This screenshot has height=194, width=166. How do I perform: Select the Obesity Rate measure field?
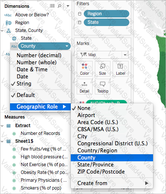[x=44, y=172]
